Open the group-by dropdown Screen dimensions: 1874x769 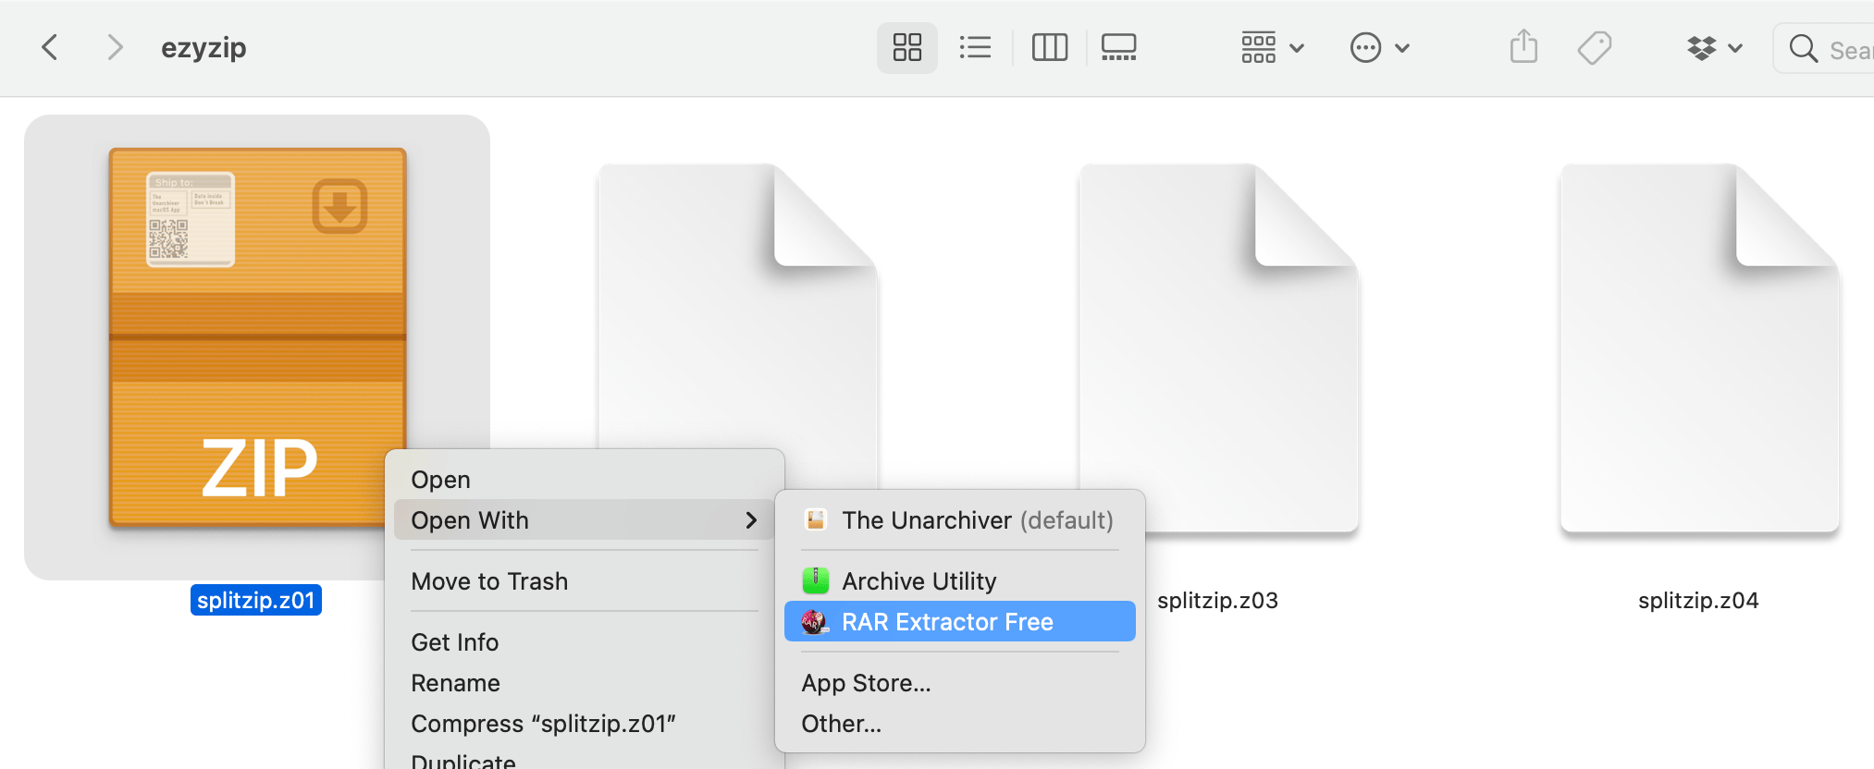click(x=1272, y=47)
